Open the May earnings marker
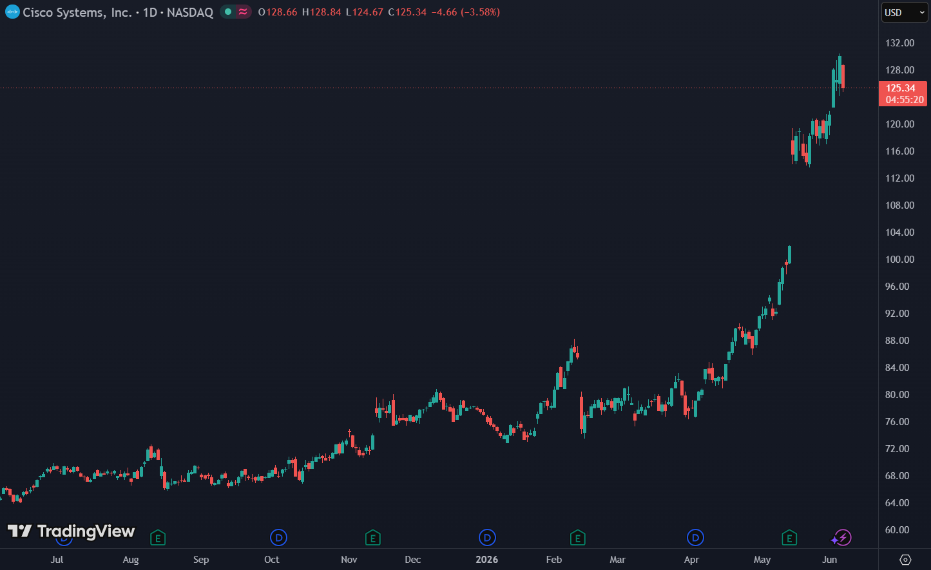Viewport: 931px width, 570px height. pos(789,537)
